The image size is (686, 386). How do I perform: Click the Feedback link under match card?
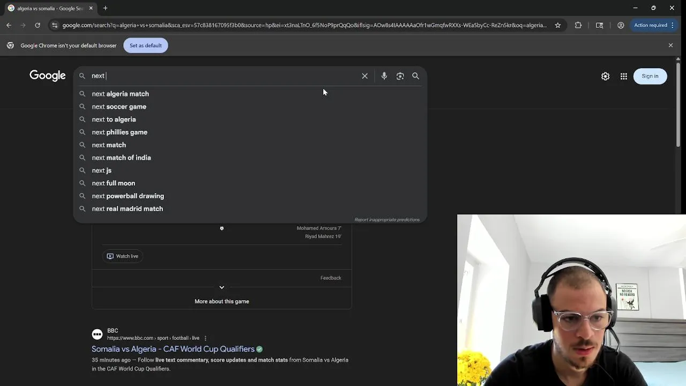pyautogui.click(x=331, y=278)
